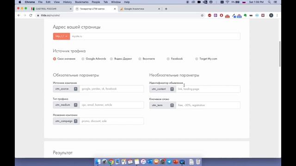Viewport: 296px width, 166px height.
Task: Click the utm_content value field
Action: [x=208, y=89]
